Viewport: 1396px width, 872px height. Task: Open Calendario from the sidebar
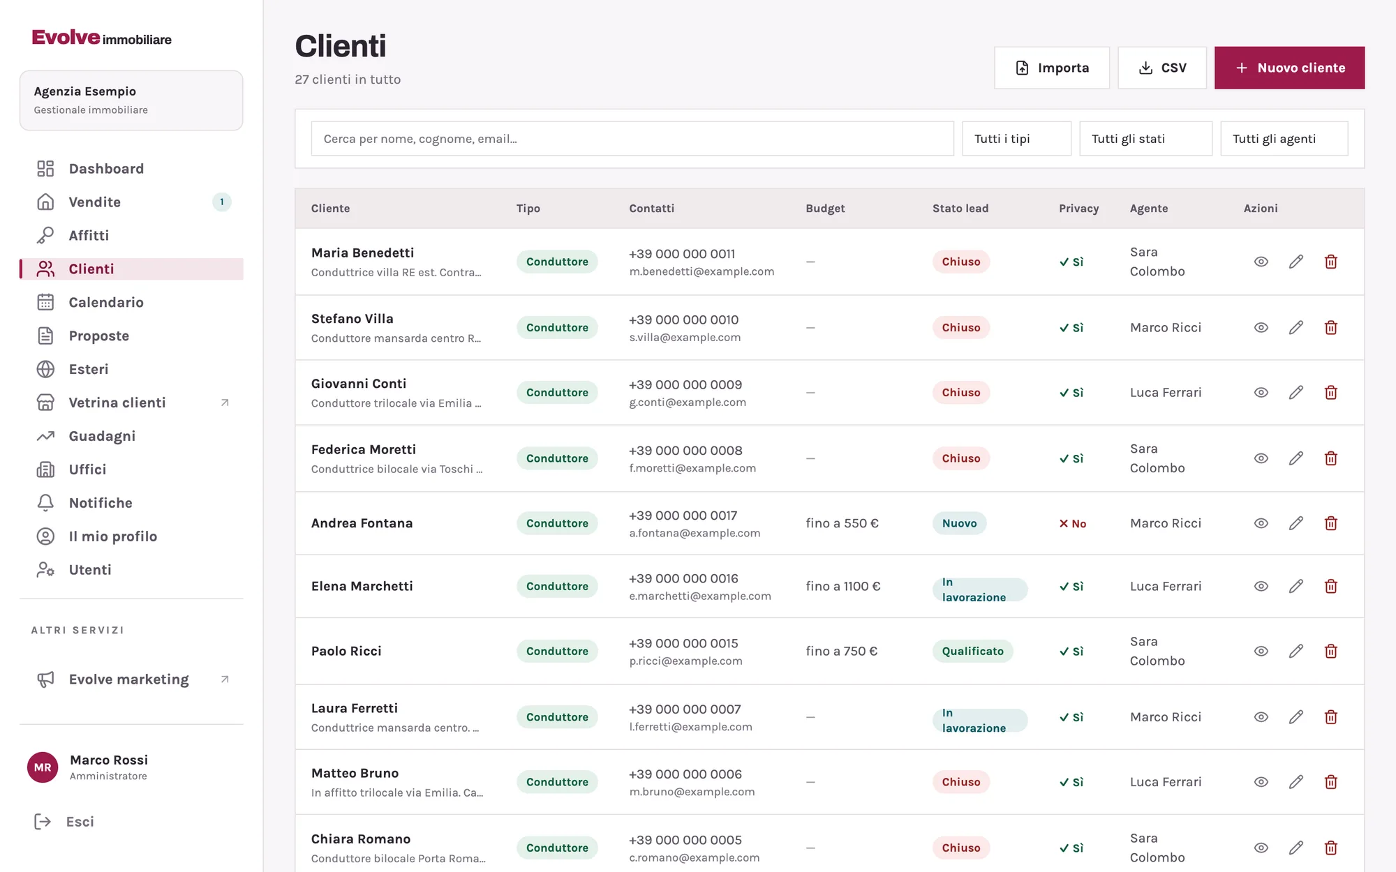click(x=131, y=302)
